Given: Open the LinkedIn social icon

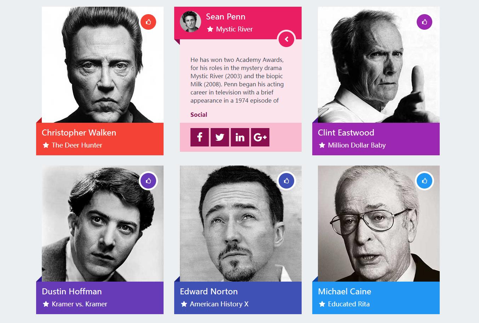Looking at the screenshot, I should click(x=240, y=137).
